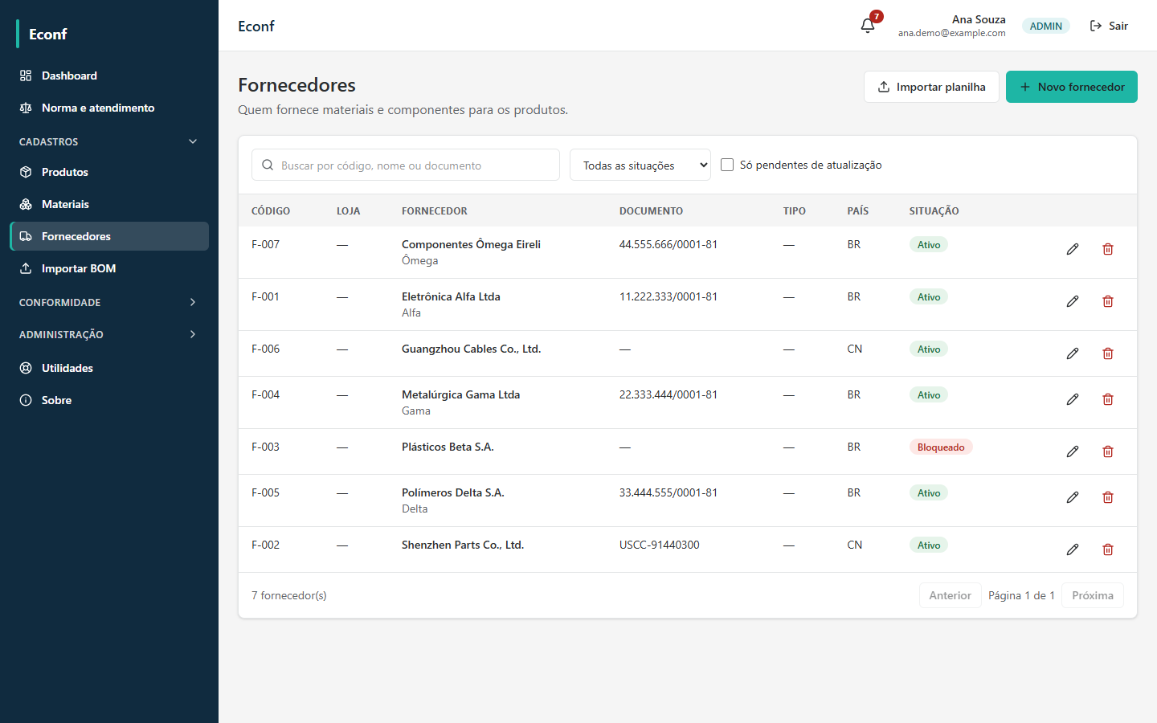This screenshot has width=1157, height=723.
Task: Open Produtos in sidebar
Action: 109,172
